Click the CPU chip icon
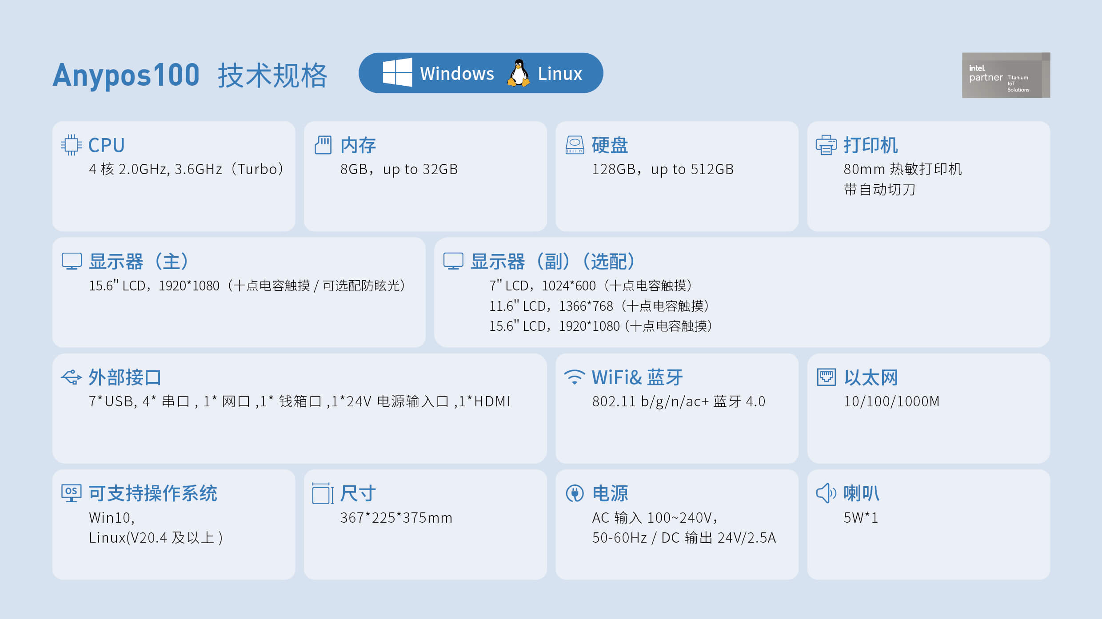 point(71,144)
